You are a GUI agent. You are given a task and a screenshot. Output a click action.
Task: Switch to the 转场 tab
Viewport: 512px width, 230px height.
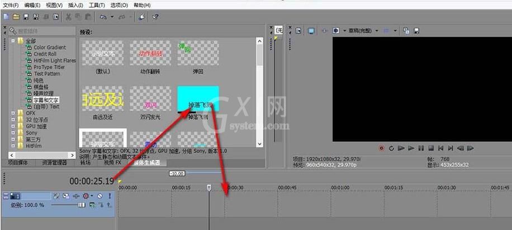85,162
